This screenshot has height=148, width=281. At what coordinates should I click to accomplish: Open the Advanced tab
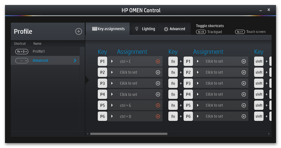click(174, 29)
